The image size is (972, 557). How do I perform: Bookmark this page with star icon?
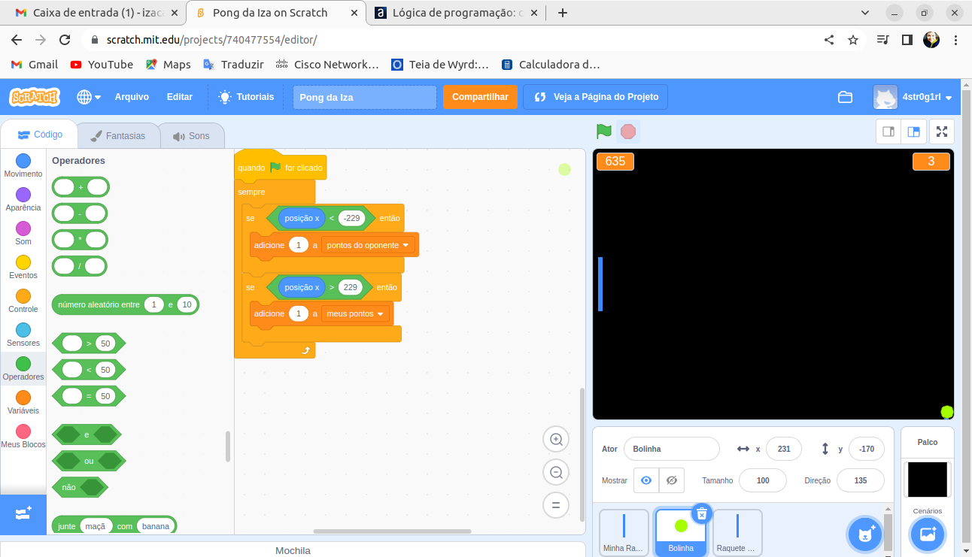853,40
